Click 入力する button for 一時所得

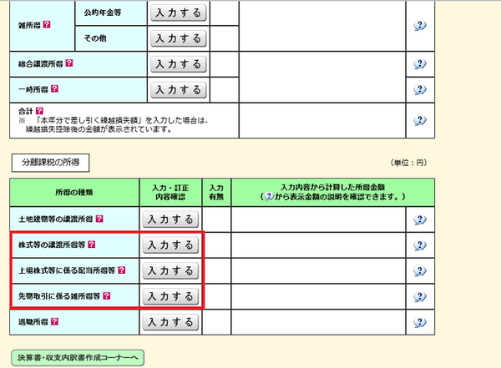(179, 90)
